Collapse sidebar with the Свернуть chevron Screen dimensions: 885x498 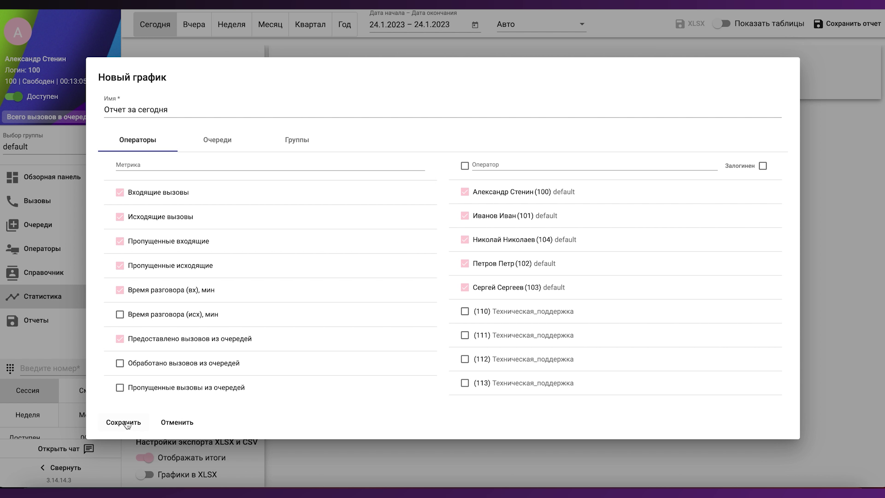[42, 468]
